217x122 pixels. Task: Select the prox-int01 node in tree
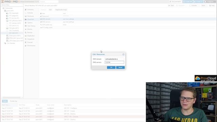click(10, 11)
